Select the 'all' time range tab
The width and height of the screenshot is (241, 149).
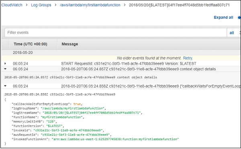[232, 33]
